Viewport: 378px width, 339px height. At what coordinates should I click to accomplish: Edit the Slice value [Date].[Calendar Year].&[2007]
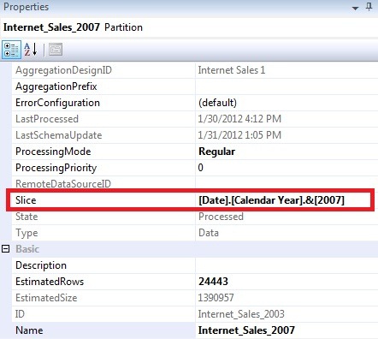coord(271,200)
